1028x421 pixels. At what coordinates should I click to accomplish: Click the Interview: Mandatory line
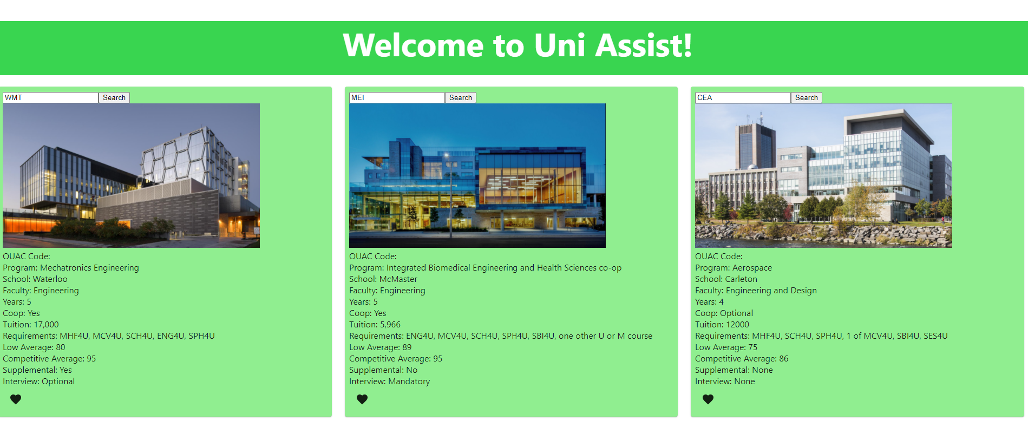[x=389, y=381]
